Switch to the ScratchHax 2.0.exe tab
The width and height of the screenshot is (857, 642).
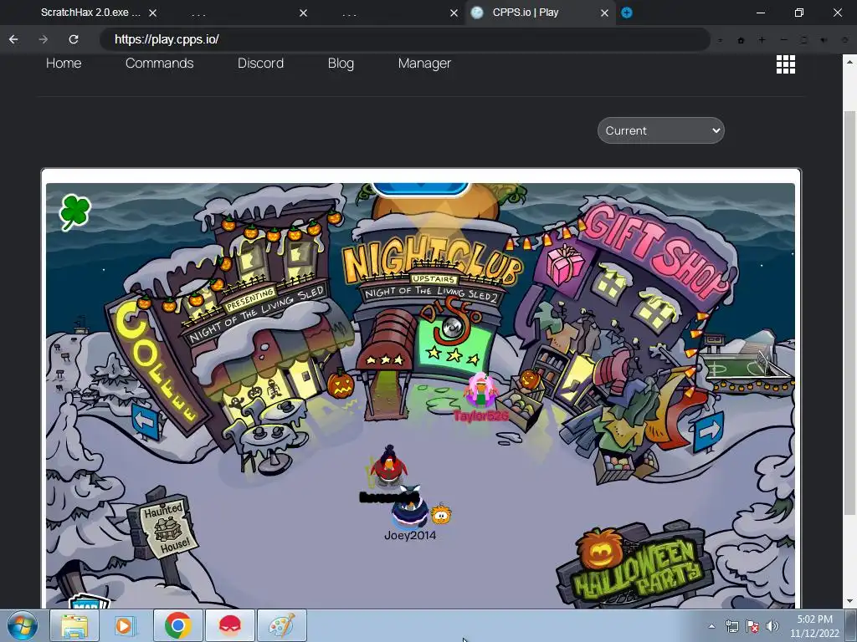pyautogui.click(x=90, y=13)
